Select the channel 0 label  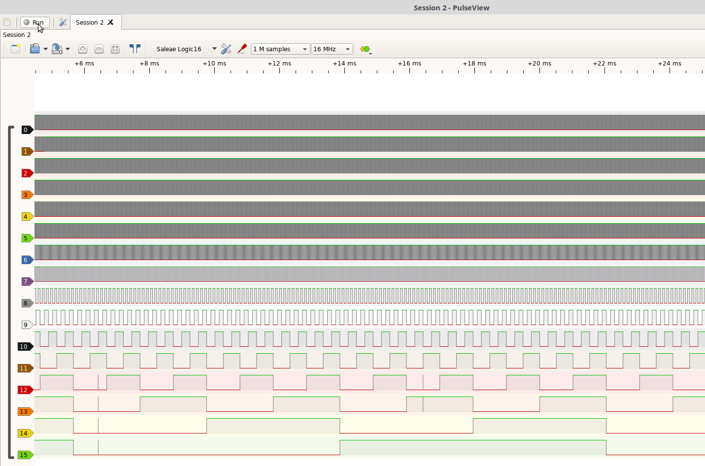[27, 130]
